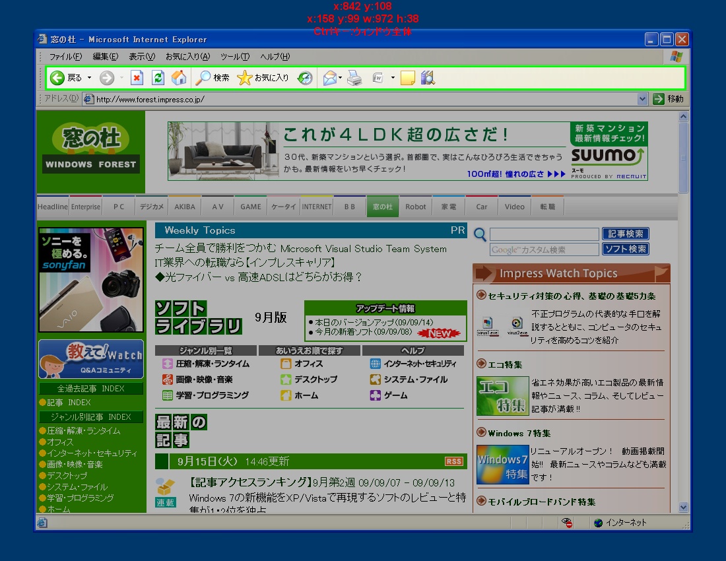Image resolution: width=726 pixels, height=561 pixels.
Task: Open the デスクトップ software category link
Action: (x=315, y=379)
